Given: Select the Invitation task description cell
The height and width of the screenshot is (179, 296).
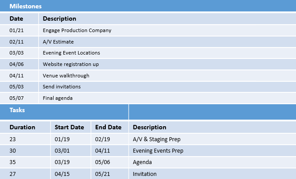Looking at the screenshot, I should (x=144, y=174).
